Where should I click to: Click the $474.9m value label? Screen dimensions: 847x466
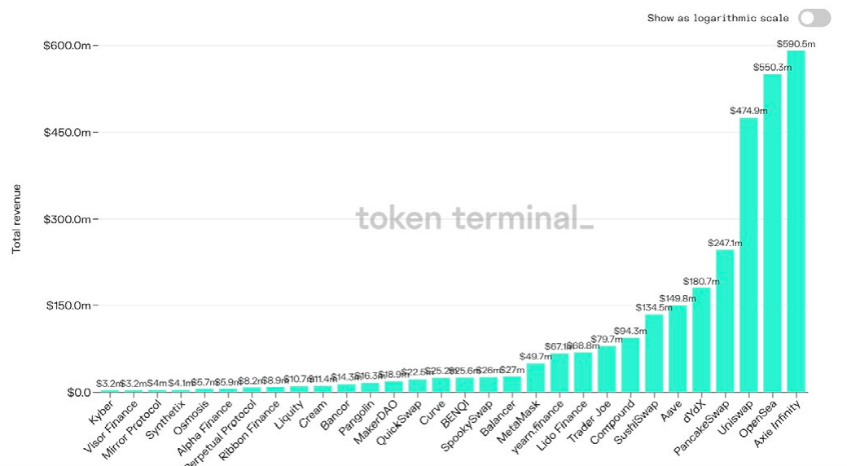(x=748, y=111)
